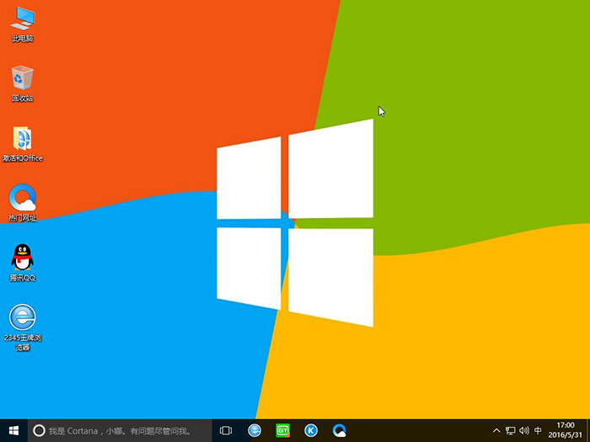The image size is (590, 442).
Task: Open the blue K app in taskbar
Action: point(311,430)
